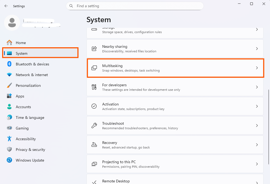The image size is (270, 184).
Task: Click the Gaming controller icon
Action: [9, 128]
